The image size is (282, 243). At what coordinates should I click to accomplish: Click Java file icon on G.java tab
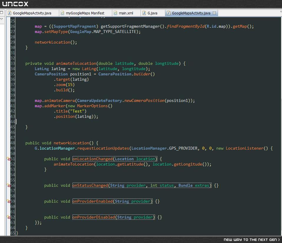click(x=144, y=13)
